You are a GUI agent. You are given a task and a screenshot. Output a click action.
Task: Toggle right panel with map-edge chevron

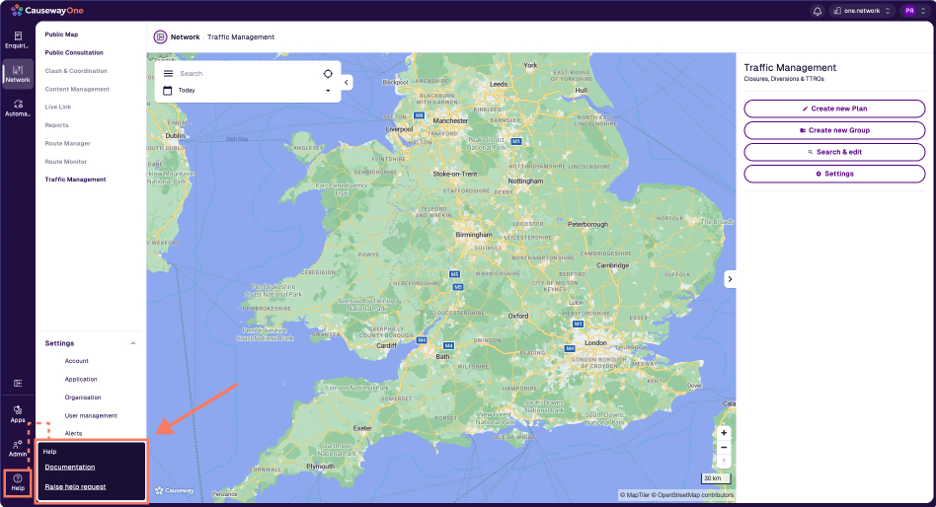point(730,279)
